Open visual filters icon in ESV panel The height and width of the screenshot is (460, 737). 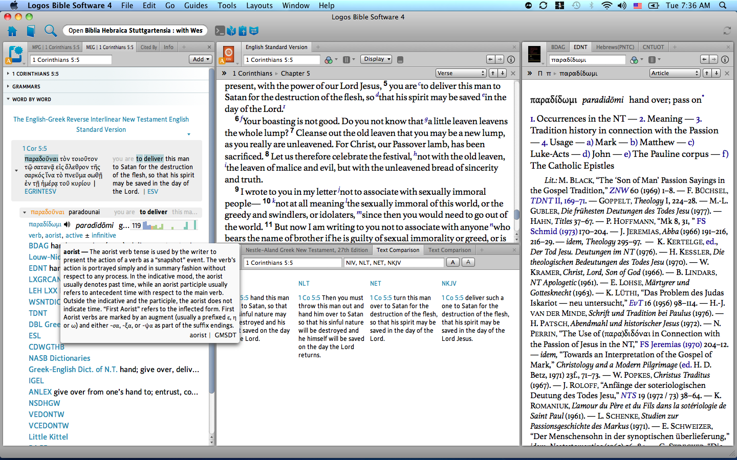329,60
